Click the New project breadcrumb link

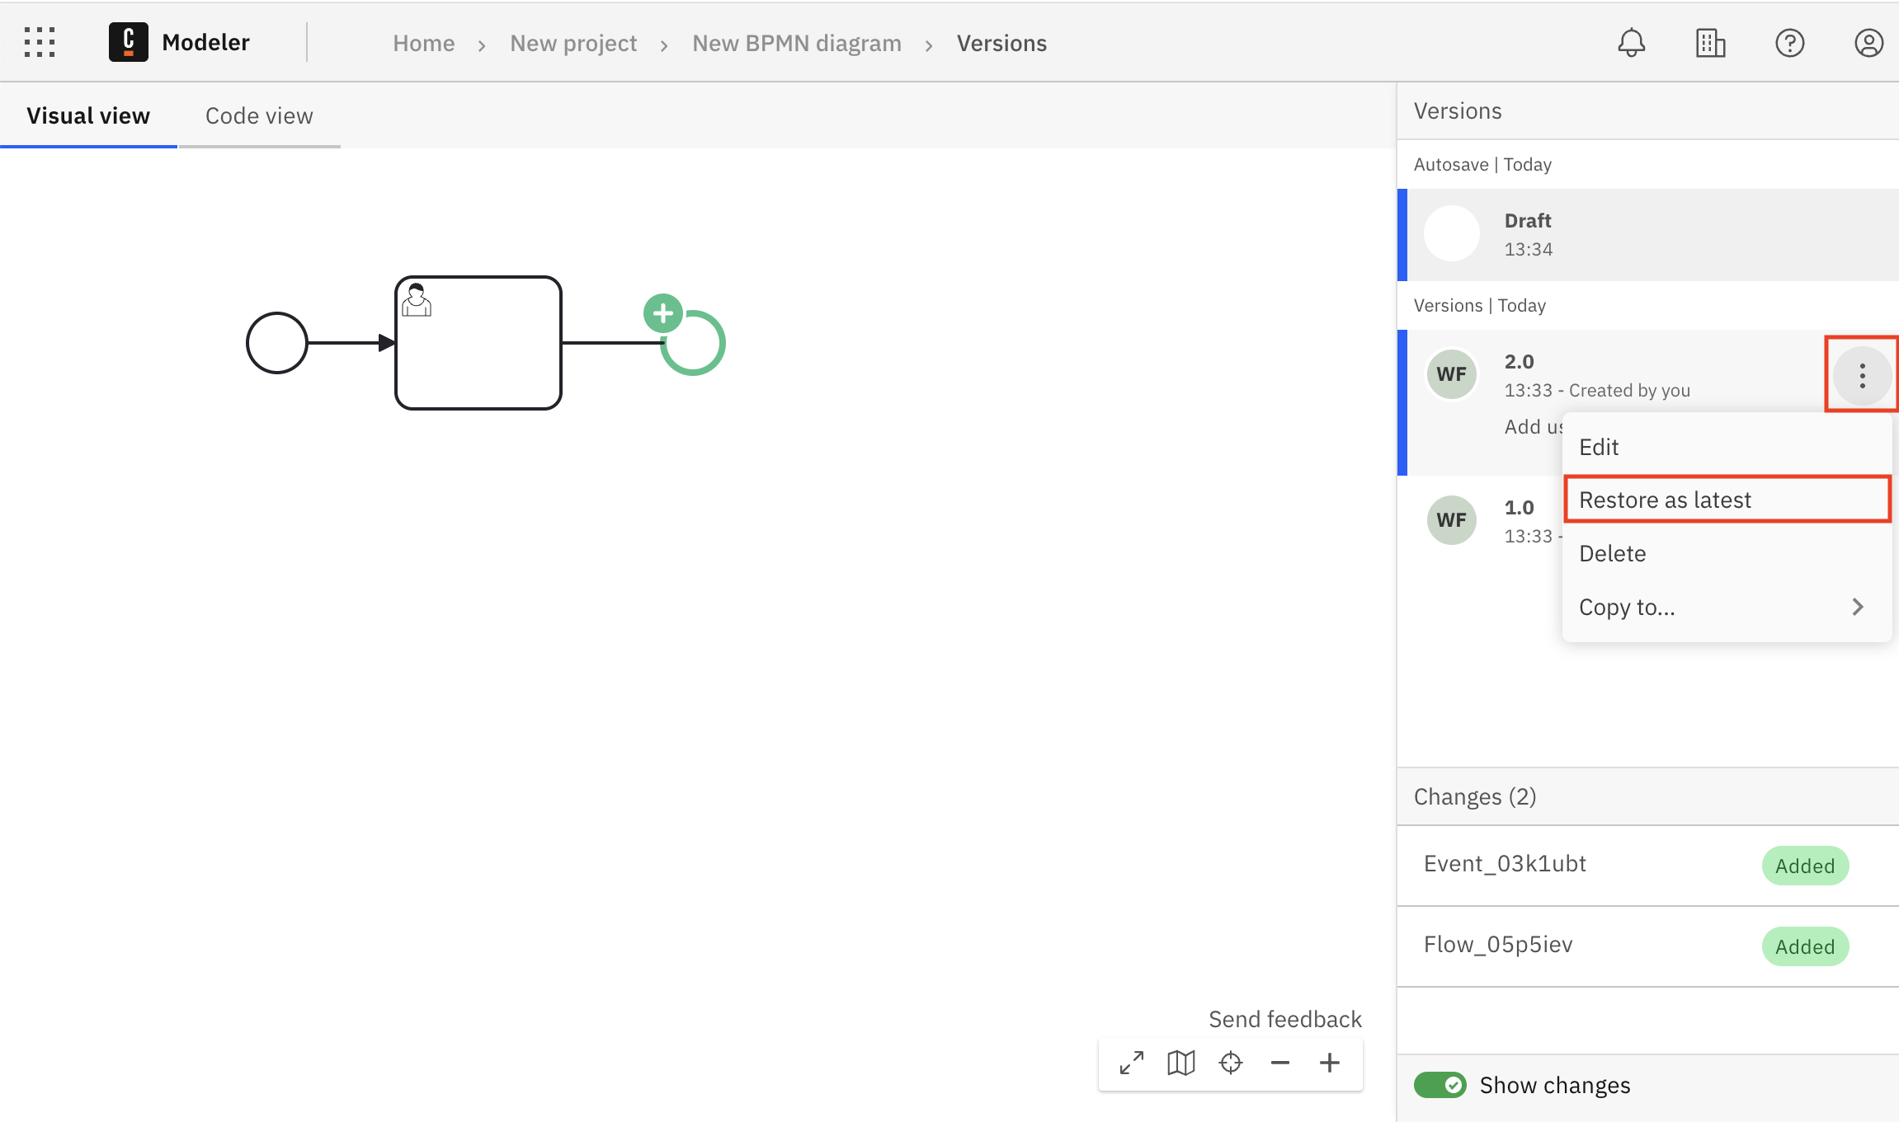(x=573, y=43)
